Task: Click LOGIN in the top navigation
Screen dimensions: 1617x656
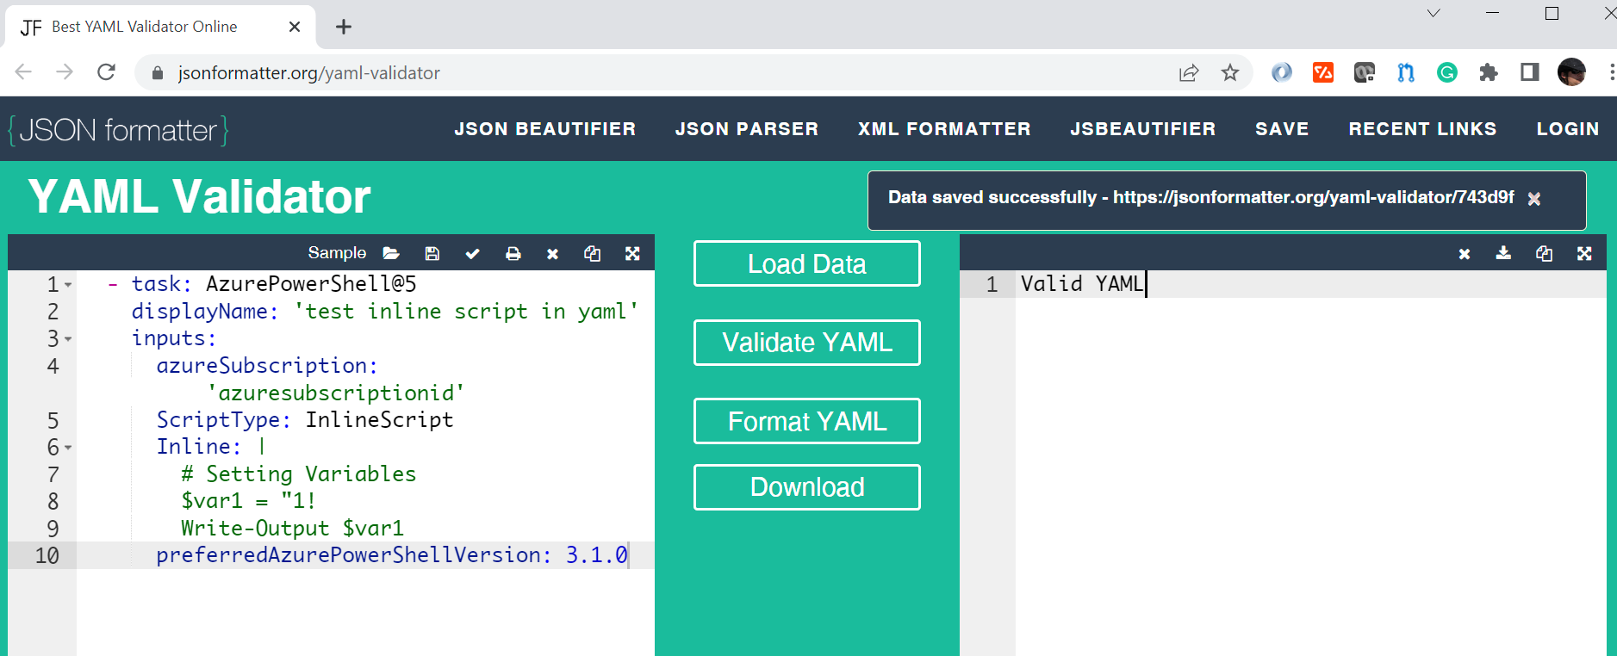Action: 1568,129
